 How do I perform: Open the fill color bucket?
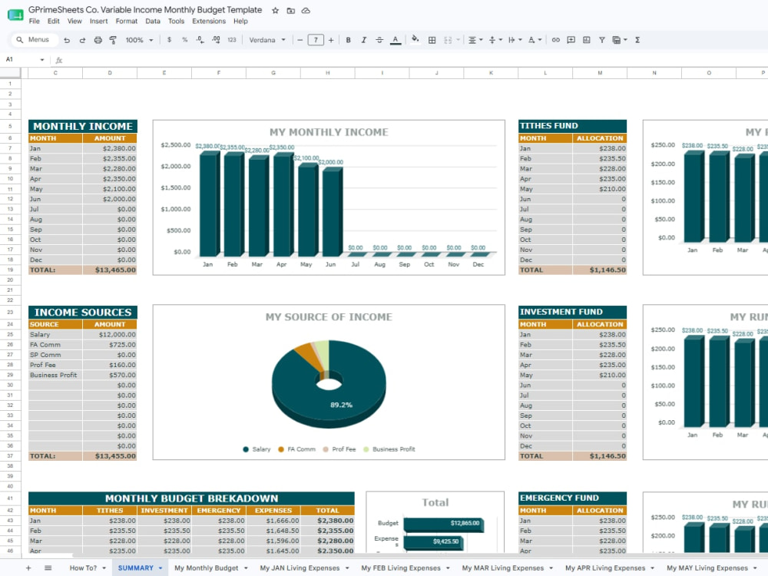click(415, 39)
